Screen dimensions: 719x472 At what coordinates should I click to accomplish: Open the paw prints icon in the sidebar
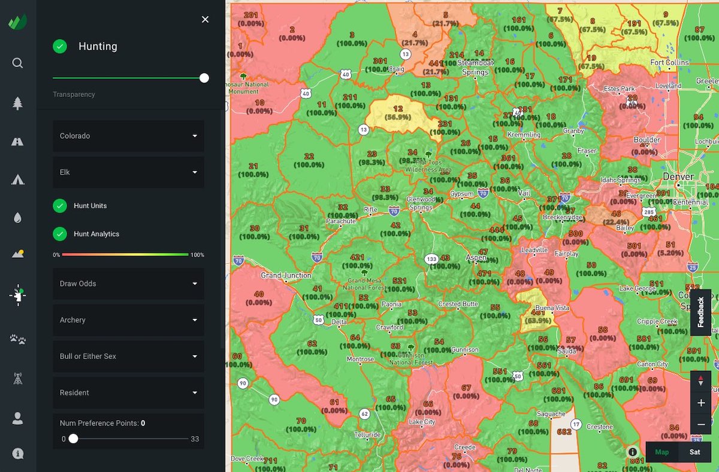(17, 339)
